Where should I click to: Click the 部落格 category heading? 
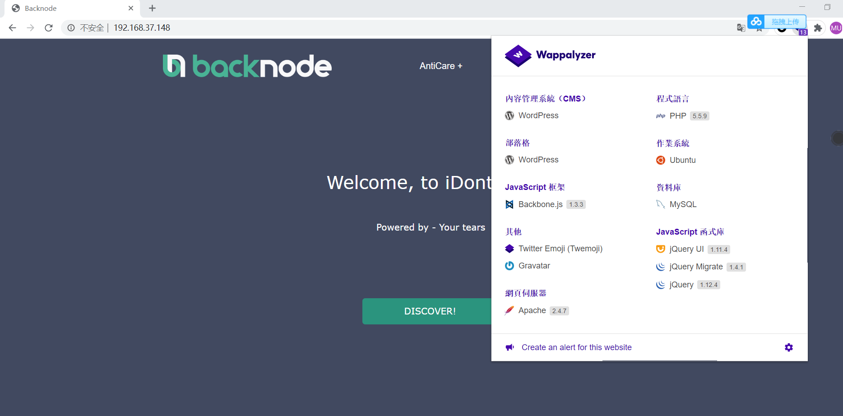coord(518,143)
